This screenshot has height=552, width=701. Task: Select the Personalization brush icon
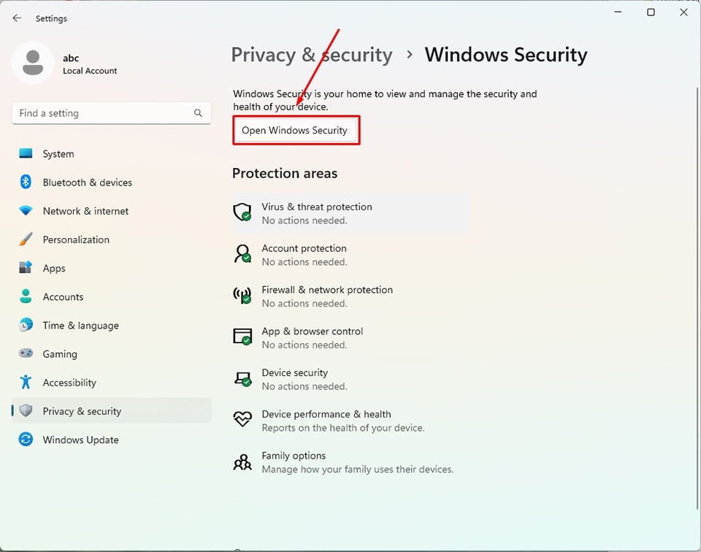[25, 239]
